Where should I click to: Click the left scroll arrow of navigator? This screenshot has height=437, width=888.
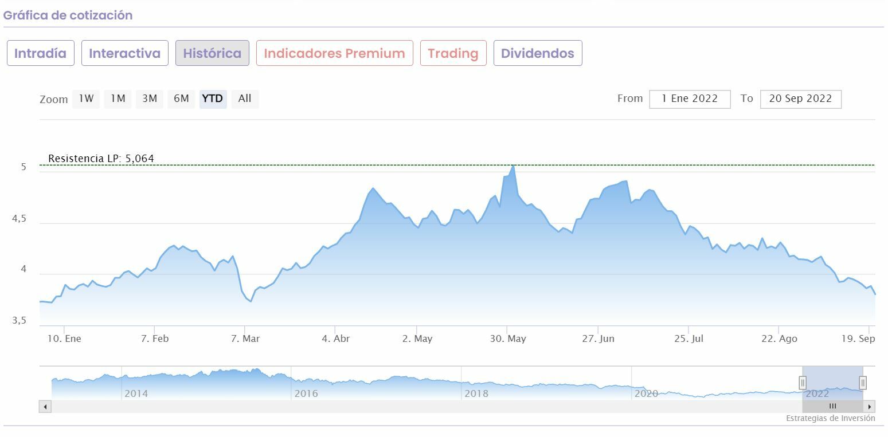point(45,407)
